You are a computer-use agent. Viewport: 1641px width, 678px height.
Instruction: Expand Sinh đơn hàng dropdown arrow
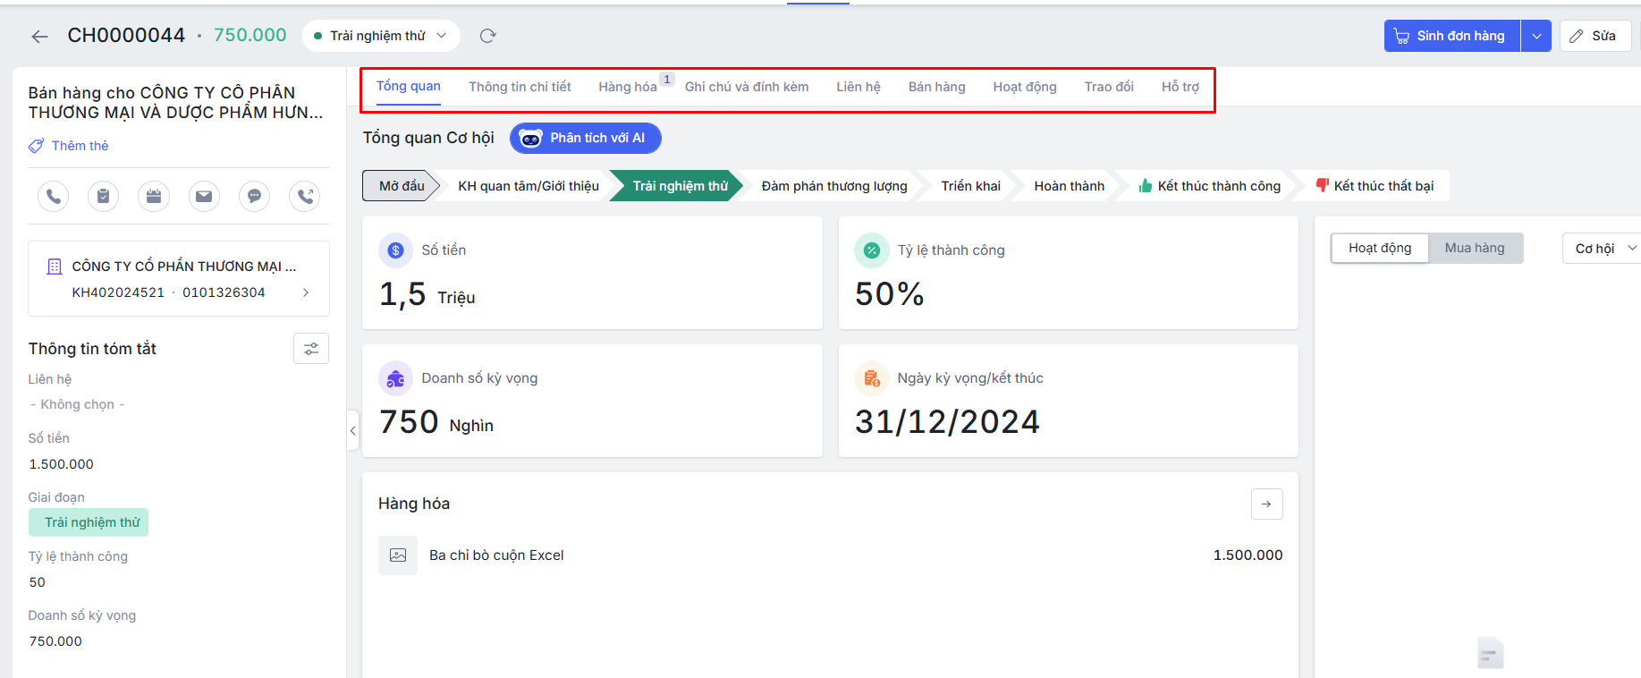1536,36
